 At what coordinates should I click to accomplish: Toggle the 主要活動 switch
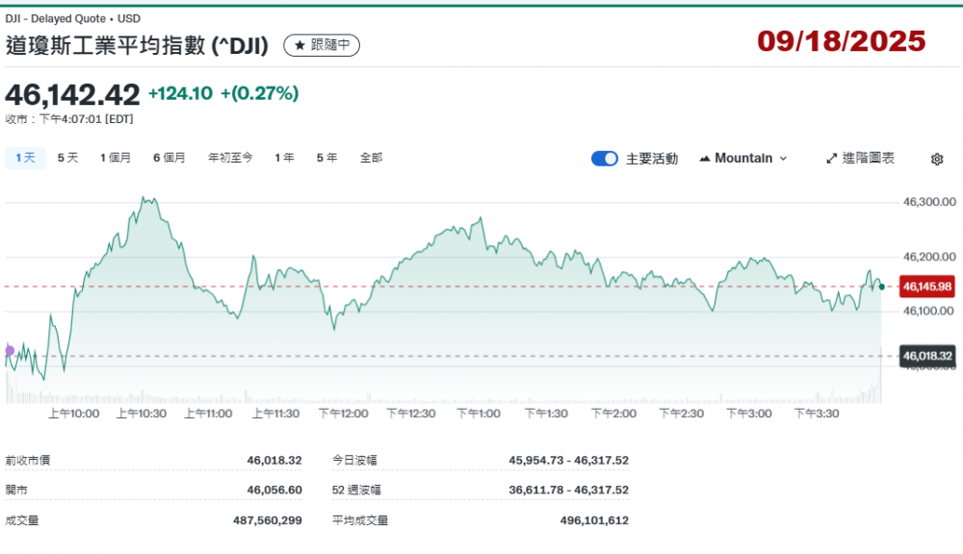tap(605, 159)
